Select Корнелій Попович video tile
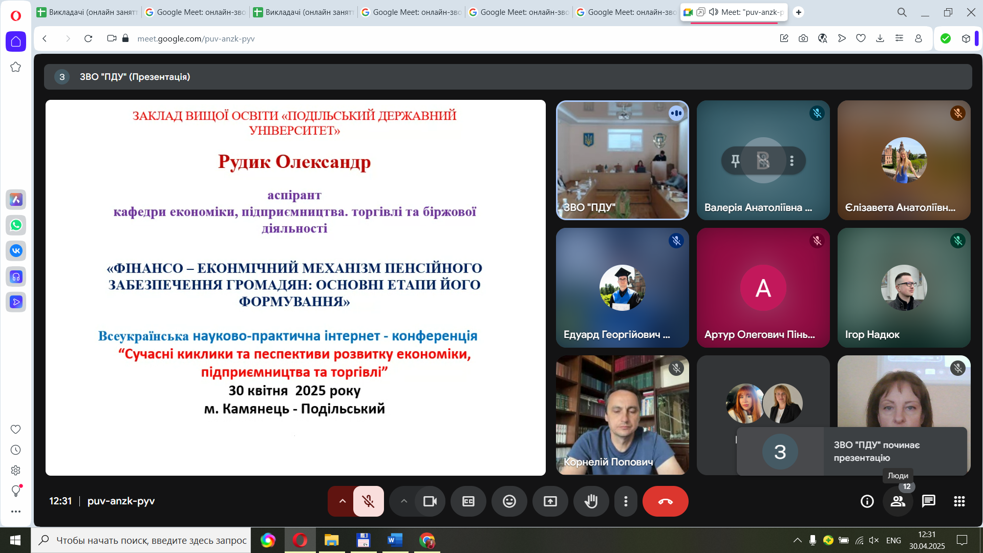Image resolution: width=983 pixels, height=553 pixels. (622, 415)
